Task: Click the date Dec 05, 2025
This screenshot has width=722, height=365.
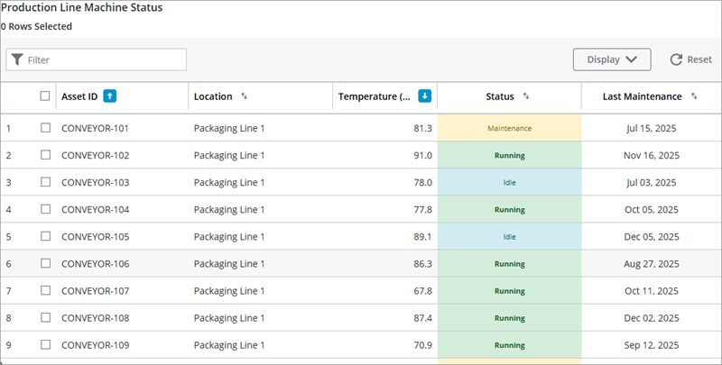Action: [651, 237]
